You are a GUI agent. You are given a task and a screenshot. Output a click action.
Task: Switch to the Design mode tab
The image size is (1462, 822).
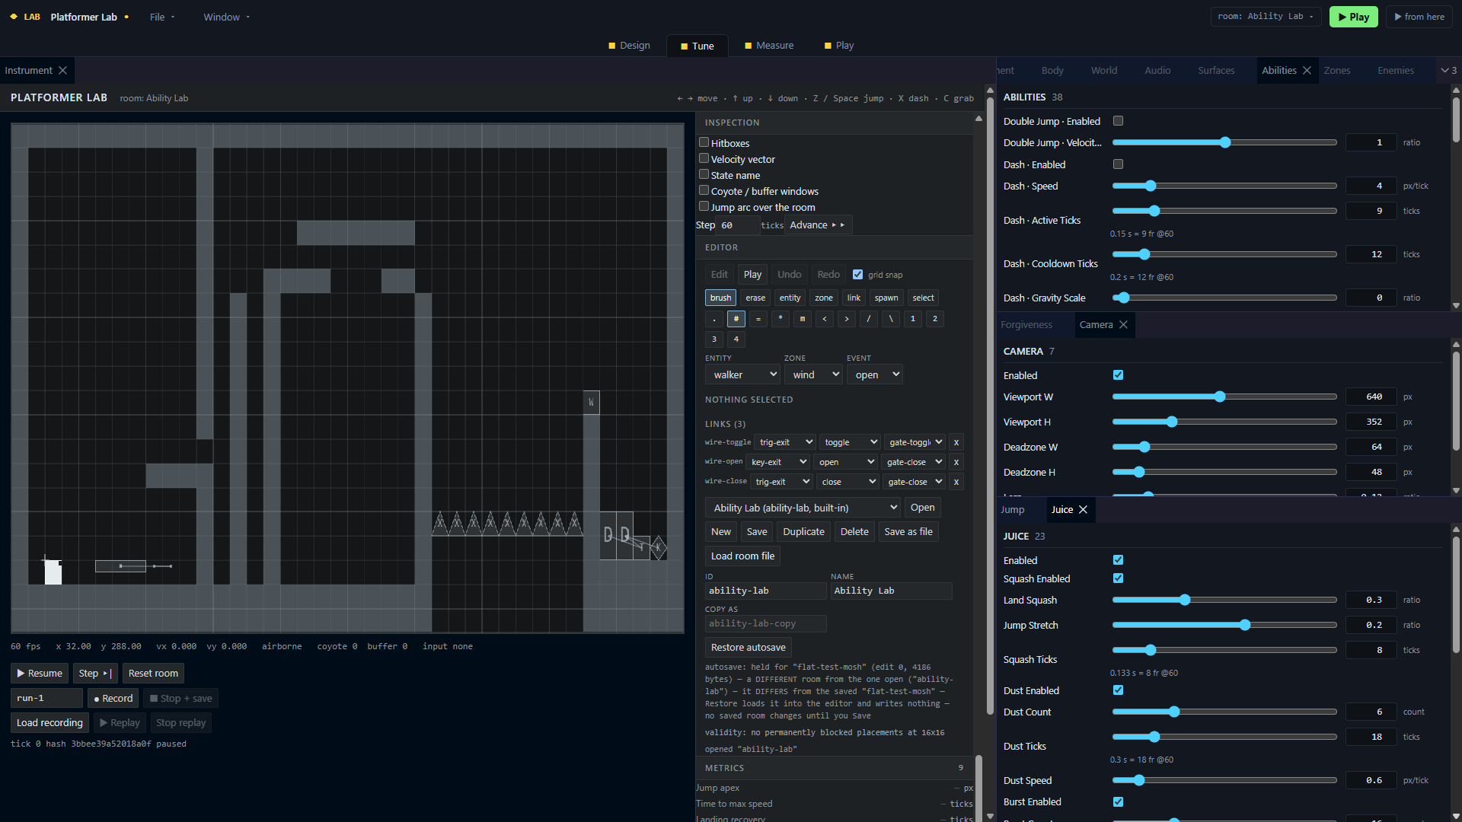[x=629, y=46]
